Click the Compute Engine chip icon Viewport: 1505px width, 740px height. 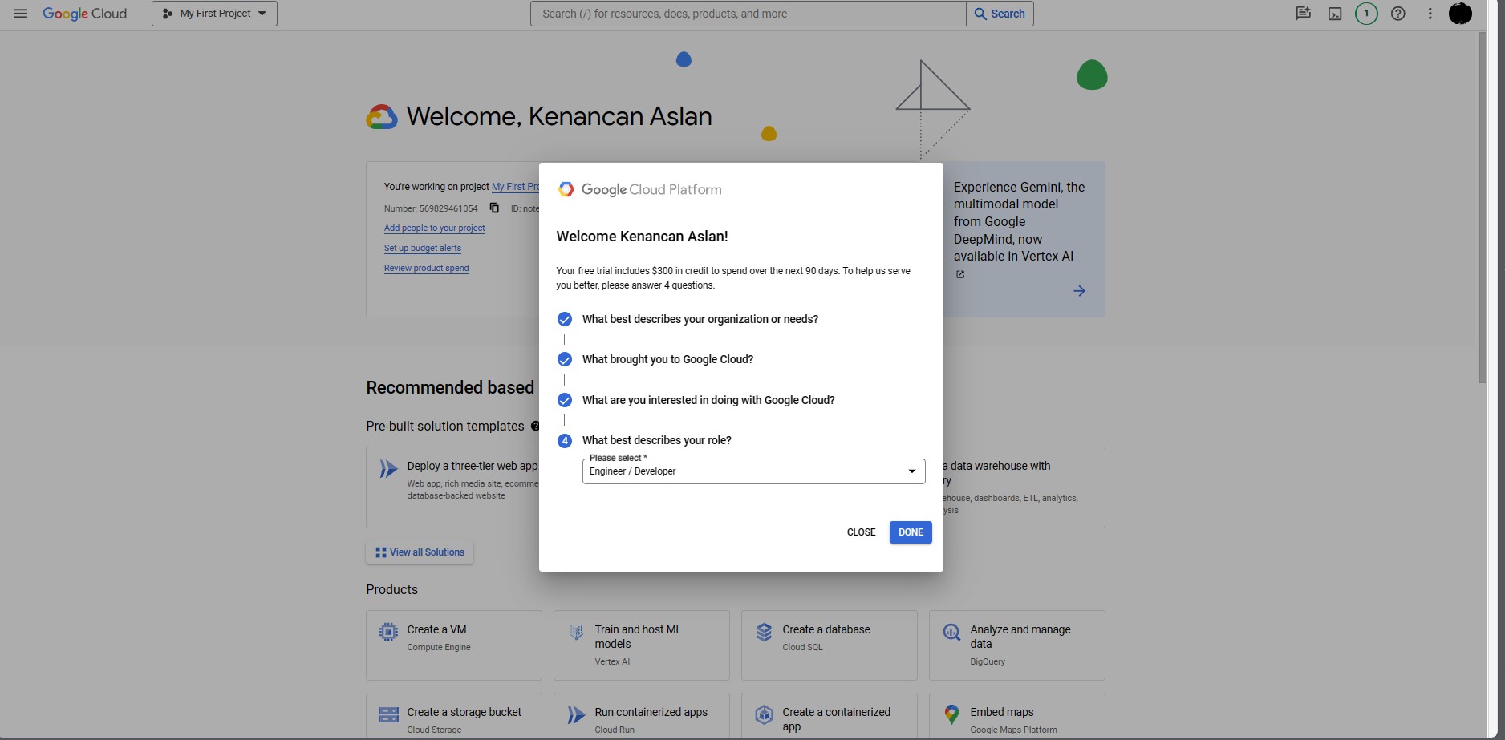[388, 632]
